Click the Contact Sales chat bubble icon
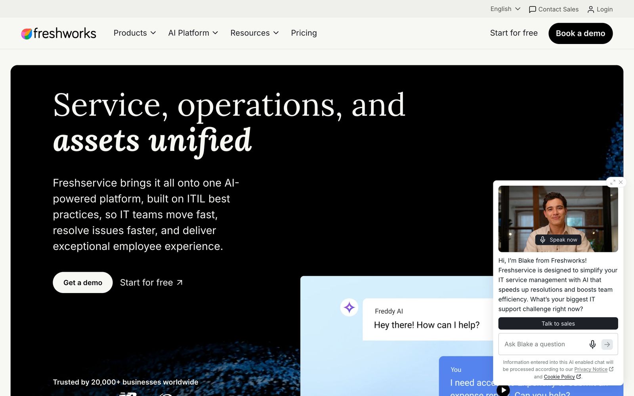The image size is (634, 396). [533, 10]
